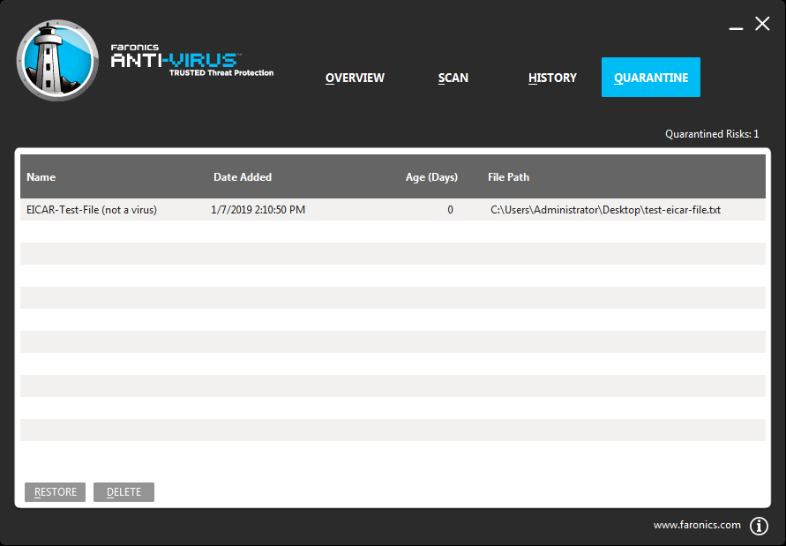Select the Quarantine tab
The image size is (786, 546).
click(x=651, y=78)
